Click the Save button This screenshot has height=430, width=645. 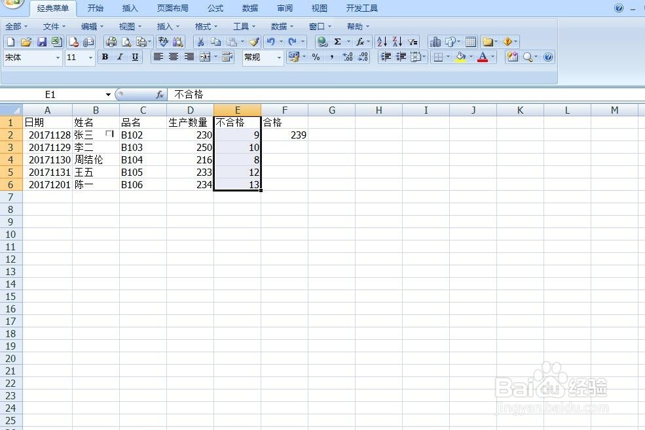tap(42, 41)
